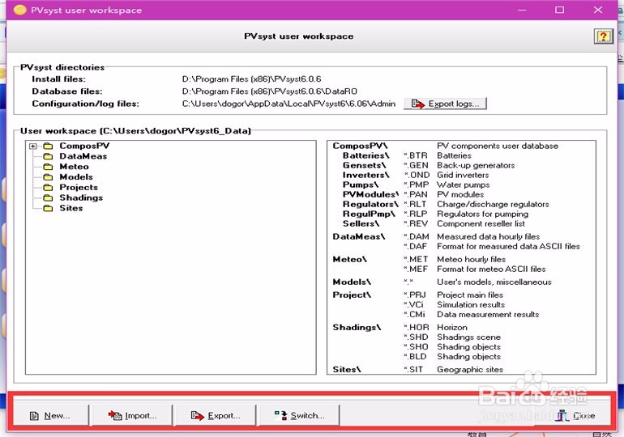Click the 'Regulators\' entry in description list
The image size is (624, 437).
[x=370, y=204]
